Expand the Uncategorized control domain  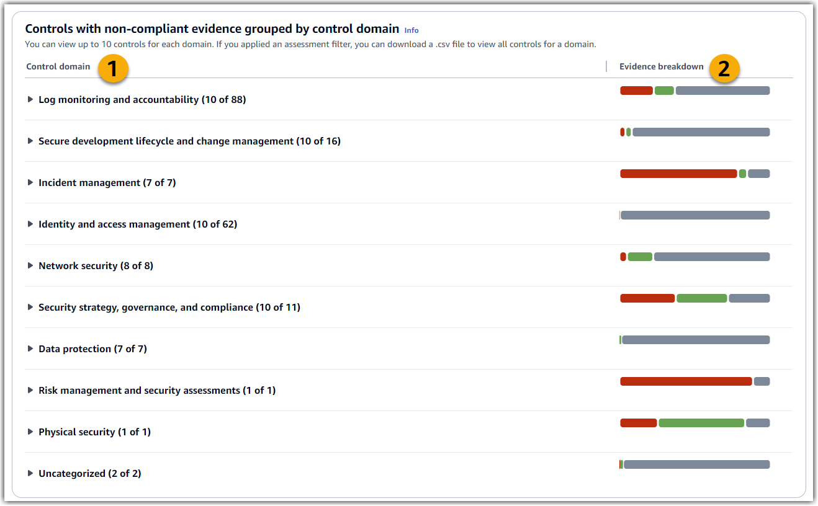click(30, 473)
